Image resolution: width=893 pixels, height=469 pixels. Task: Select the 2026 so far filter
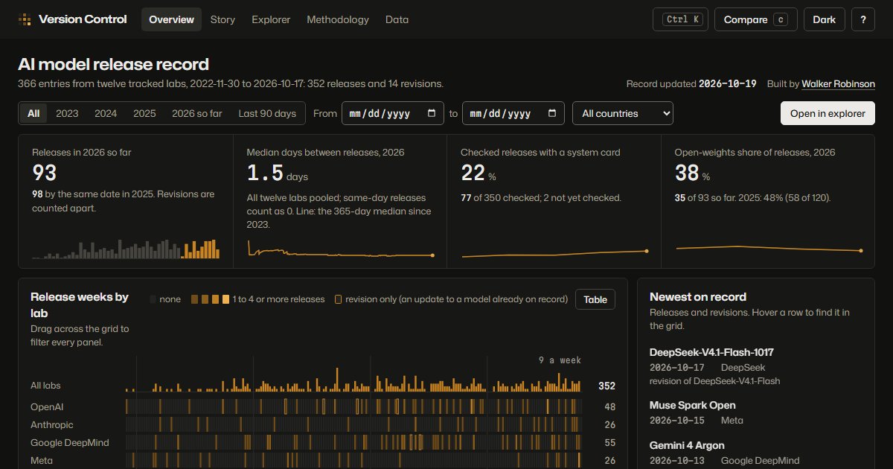tap(197, 113)
